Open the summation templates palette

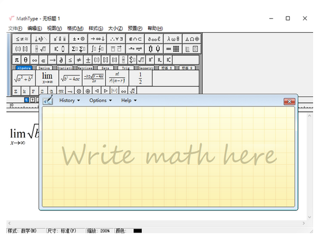coord(78,49)
